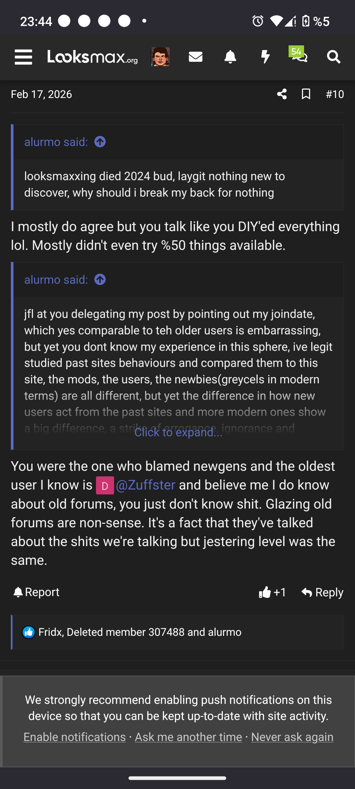The image size is (355, 789).
Task: Jump to second quoted alurmo post arrow
Action: click(x=100, y=279)
